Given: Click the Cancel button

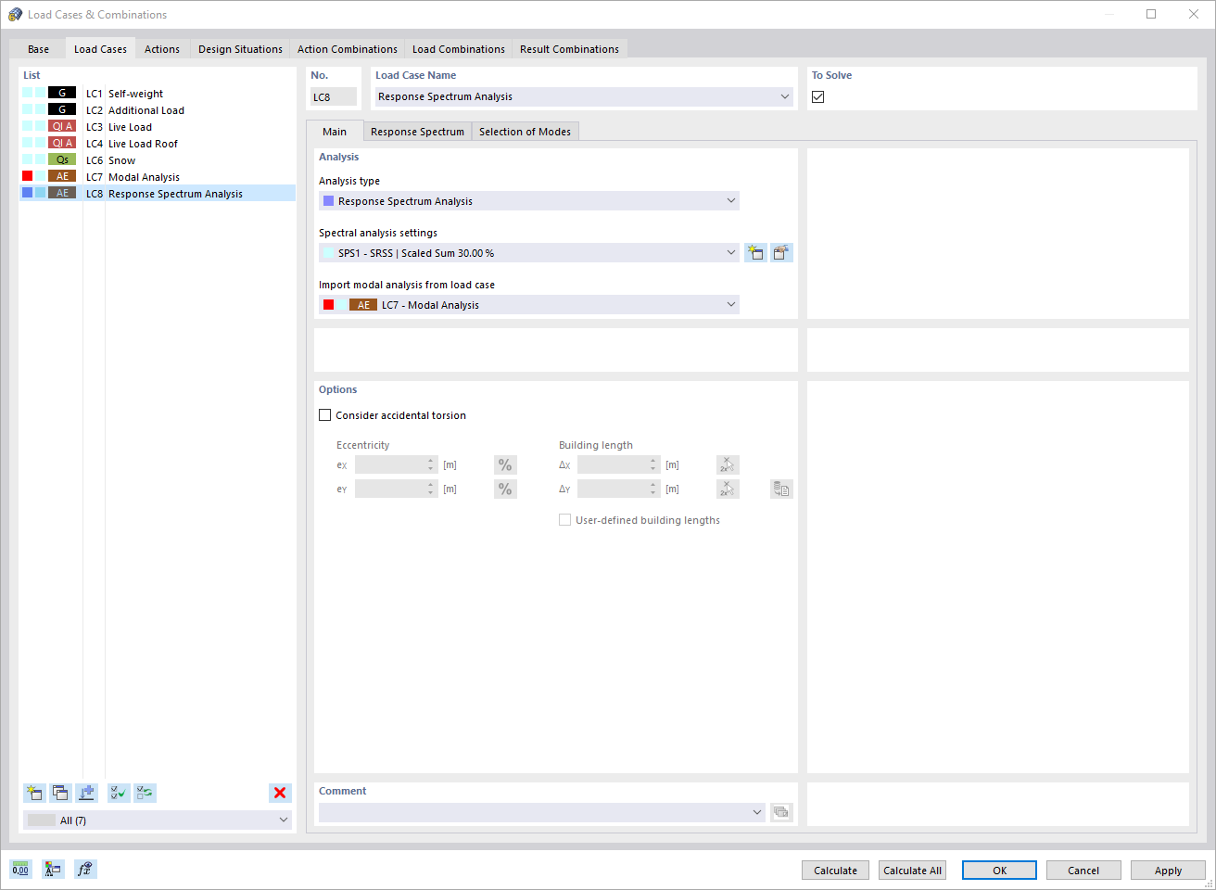Looking at the screenshot, I should 1083,871.
